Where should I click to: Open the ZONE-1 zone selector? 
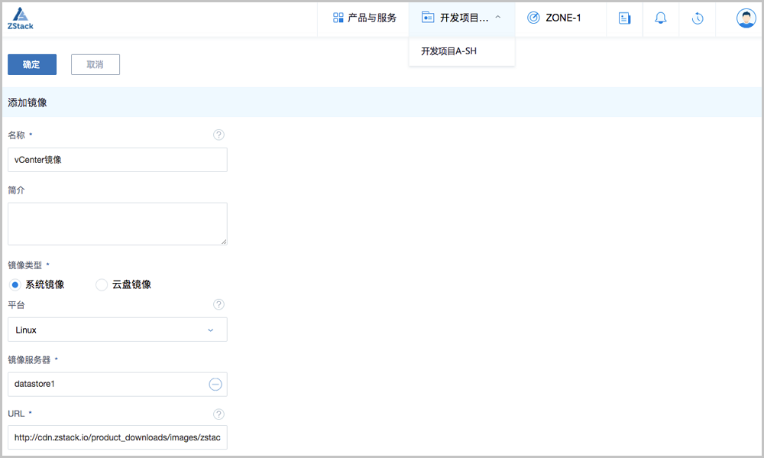[554, 18]
